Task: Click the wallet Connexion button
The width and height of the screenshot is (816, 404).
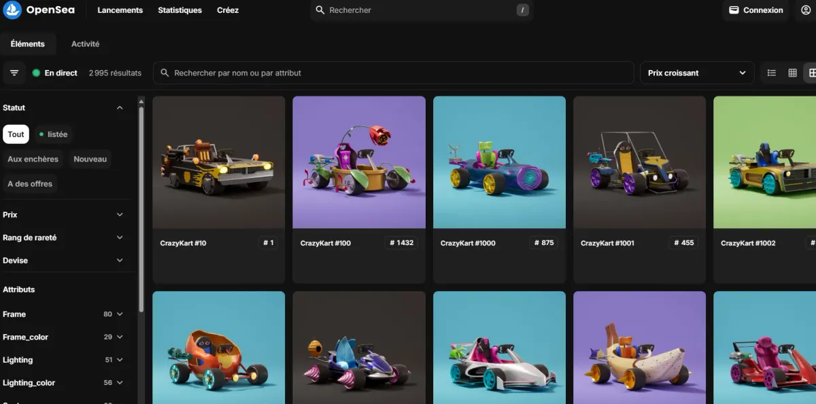Action: coord(755,10)
